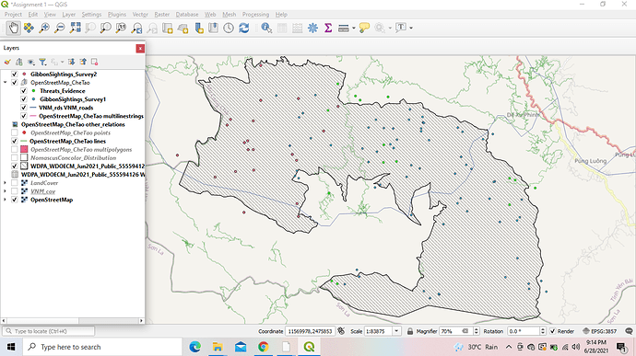Screen dimensions: 636x356
Task: Collapse the OpenStreetMap_CheTao group
Action: click(5, 83)
